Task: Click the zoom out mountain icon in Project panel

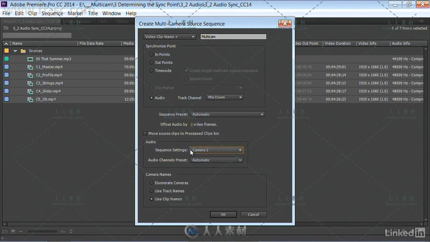Action: pyautogui.click(x=20, y=231)
